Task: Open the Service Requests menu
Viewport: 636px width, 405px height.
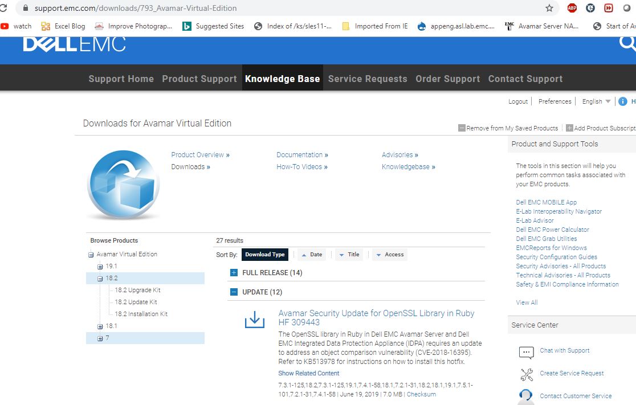Action: [x=367, y=79]
